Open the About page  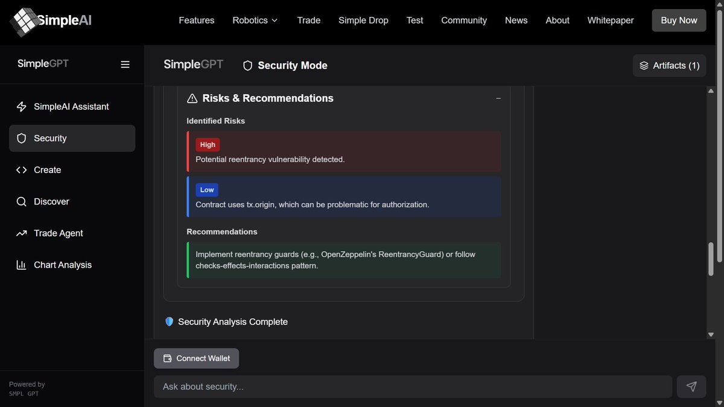pyautogui.click(x=557, y=21)
